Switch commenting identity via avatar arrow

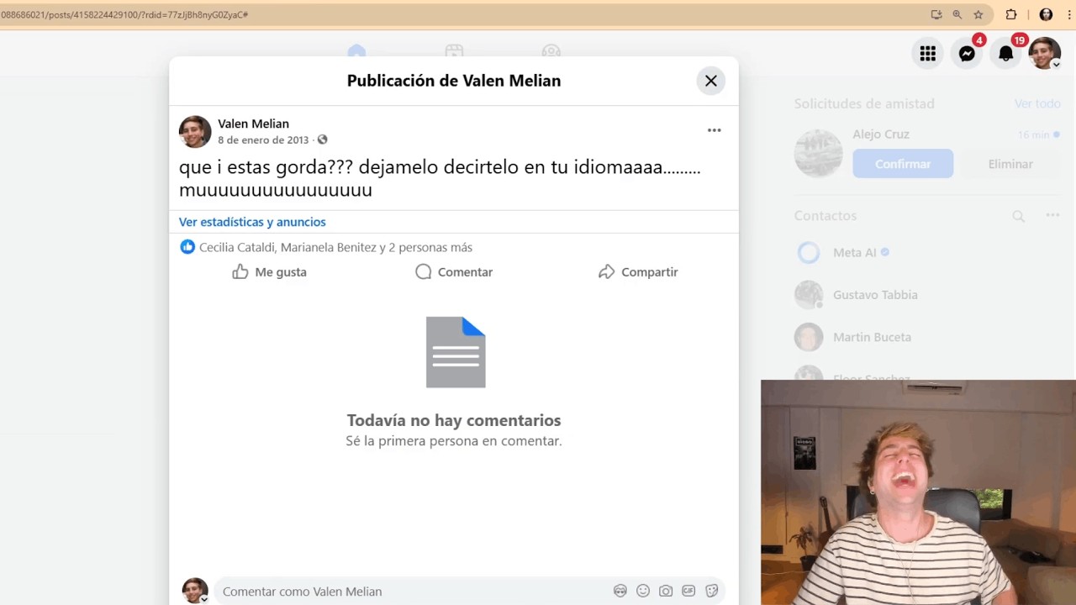(203, 599)
